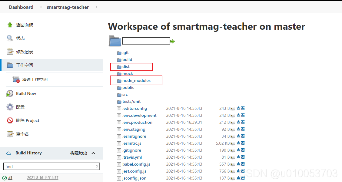Trigger Build Now in the sidebar
The image size is (342, 182).
pos(26,93)
